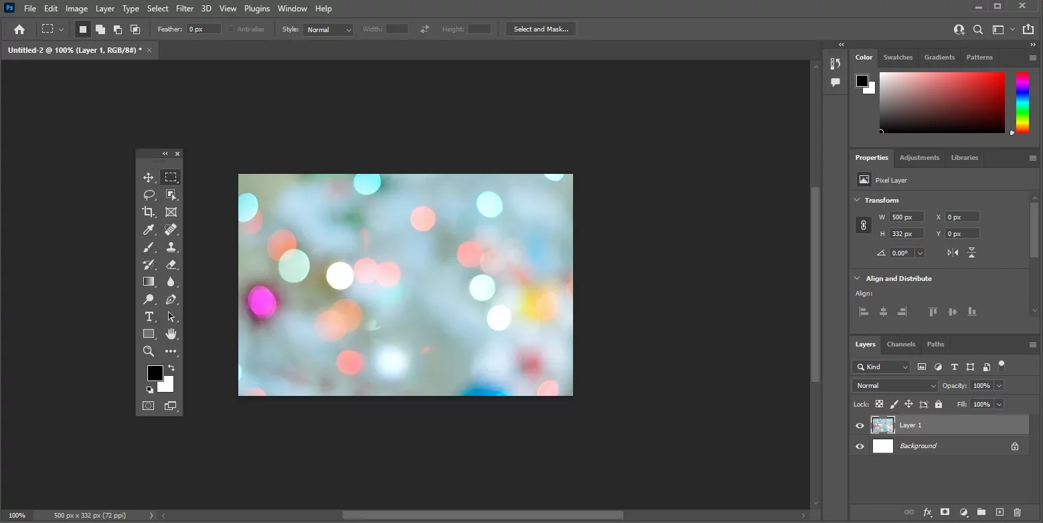Switch to the Channels tab
This screenshot has height=523, width=1043.
[901, 344]
